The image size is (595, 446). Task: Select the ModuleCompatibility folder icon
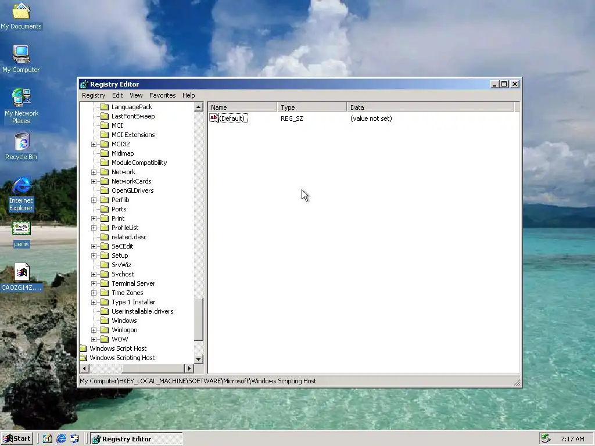tap(105, 163)
